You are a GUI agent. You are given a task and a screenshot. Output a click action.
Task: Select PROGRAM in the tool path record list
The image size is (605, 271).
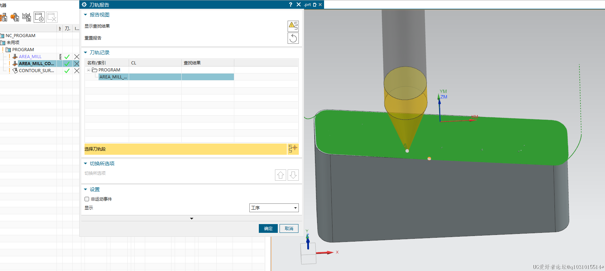[109, 70]
